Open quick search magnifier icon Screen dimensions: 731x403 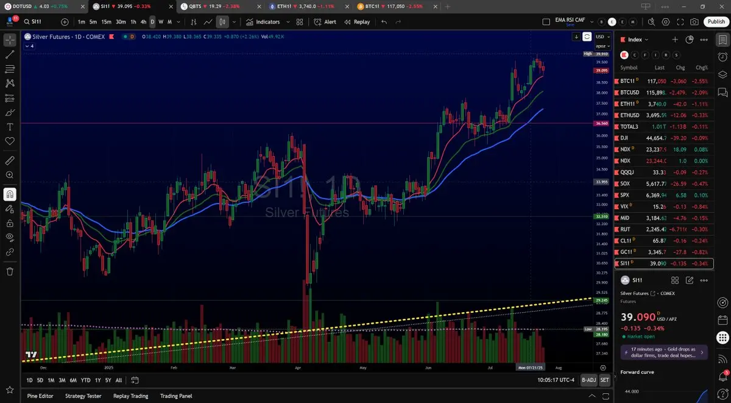coord(651,22)
